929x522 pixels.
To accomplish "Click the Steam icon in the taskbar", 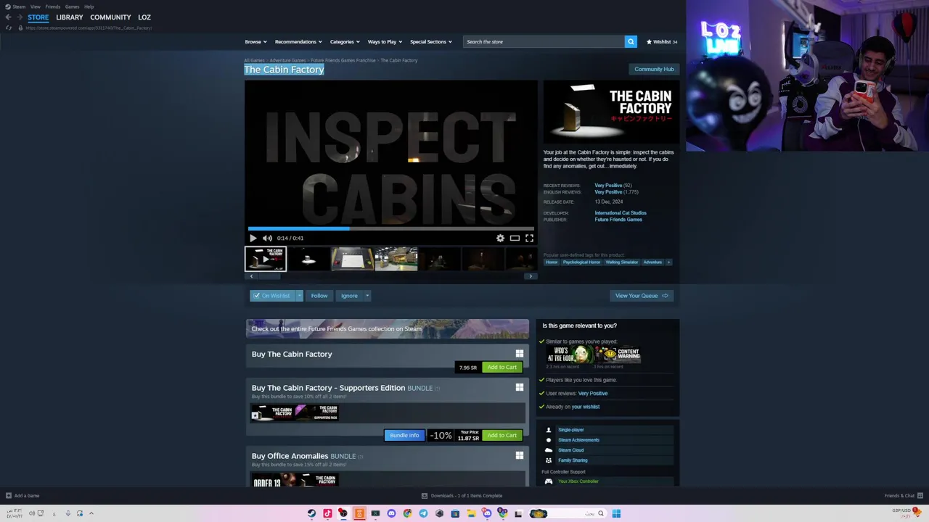I will pyautogui.click(x=311, y=513).
